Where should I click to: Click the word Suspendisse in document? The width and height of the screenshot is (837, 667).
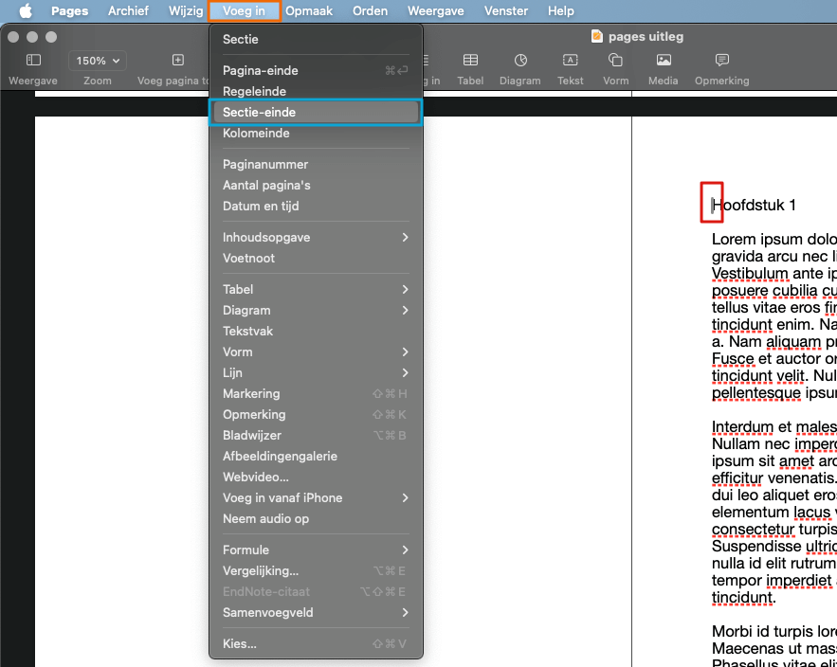tap(755, 547)
